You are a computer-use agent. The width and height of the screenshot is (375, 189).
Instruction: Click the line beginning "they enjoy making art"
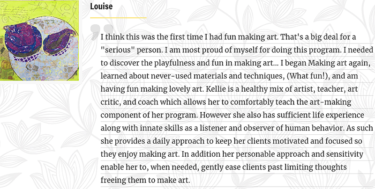click(x=232, y=154)
